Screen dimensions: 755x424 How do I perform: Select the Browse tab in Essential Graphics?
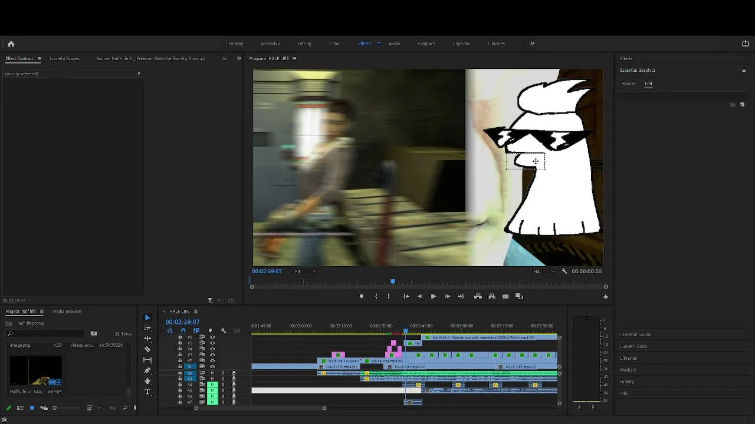click(628, 84)
